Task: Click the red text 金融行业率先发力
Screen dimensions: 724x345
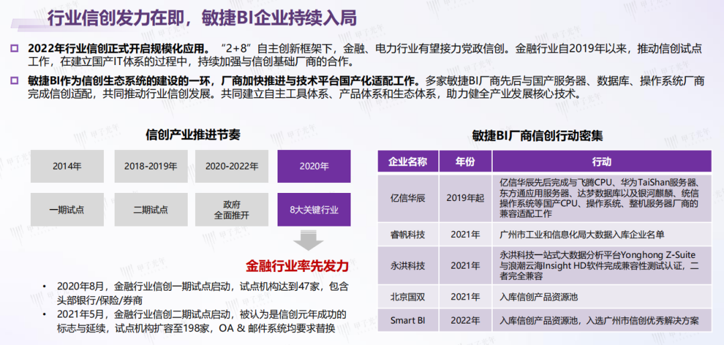Action: click(x=296, y=266)
